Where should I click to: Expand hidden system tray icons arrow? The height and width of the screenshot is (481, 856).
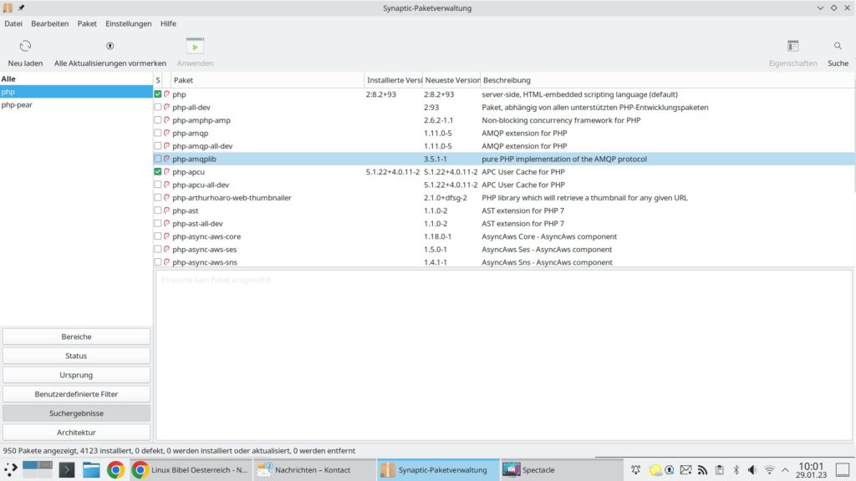(x=785, y=469)
